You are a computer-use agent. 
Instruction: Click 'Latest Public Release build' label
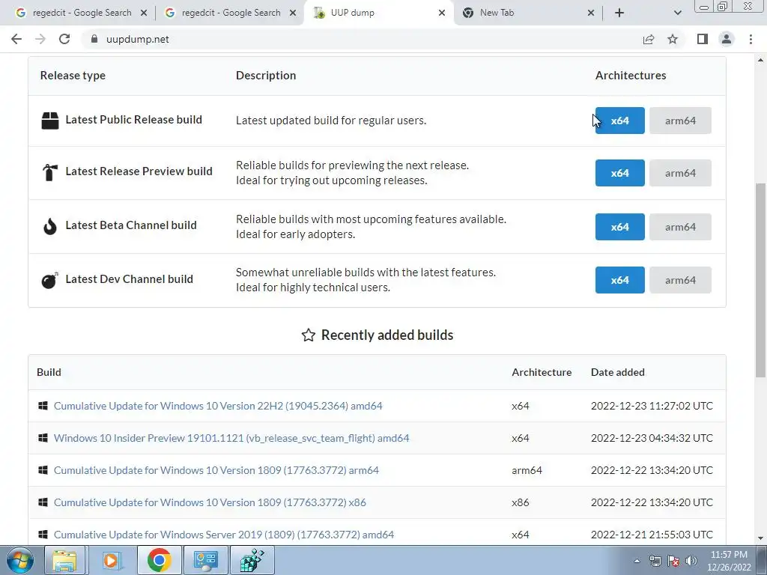[133, 120]
